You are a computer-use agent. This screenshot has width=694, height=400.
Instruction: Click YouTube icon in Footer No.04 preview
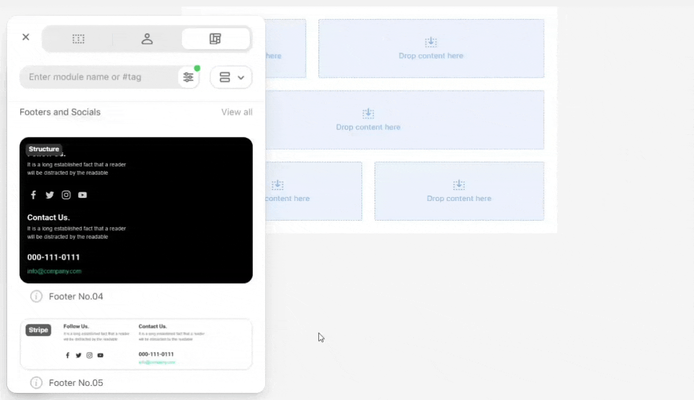point(82,195)
